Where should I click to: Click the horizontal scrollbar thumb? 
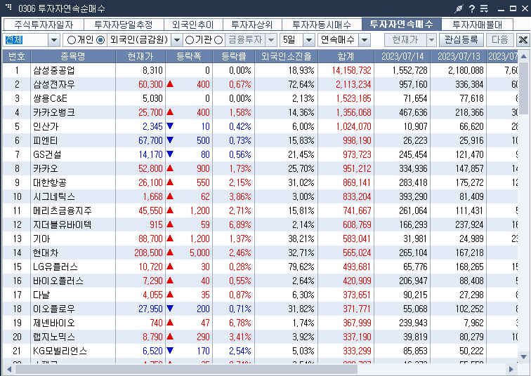pyautogui.click(x=186, y=369)
